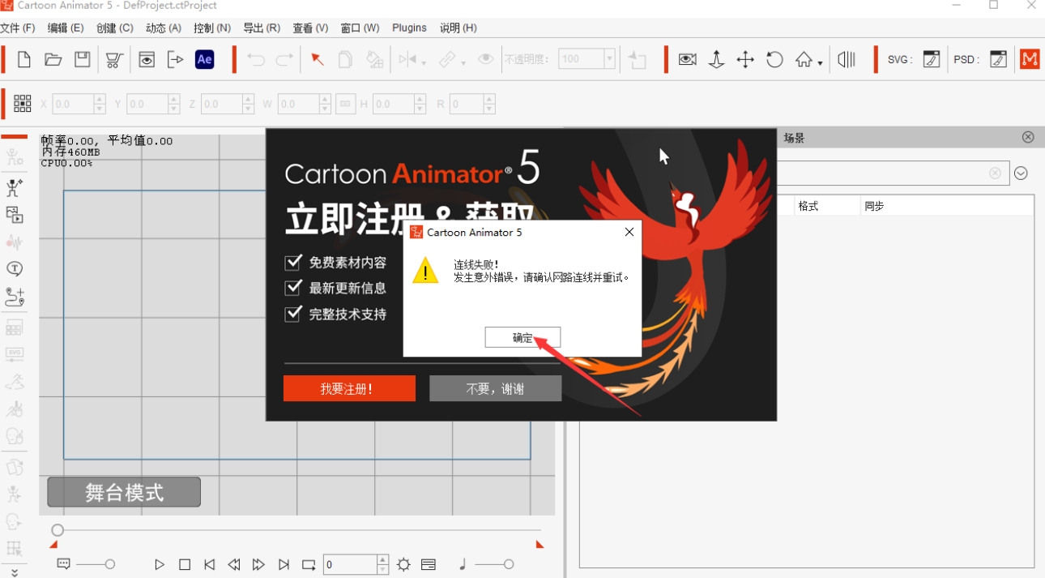
Task: Click the export arrow icon left of Ae
Action: [x=175, y=59]
